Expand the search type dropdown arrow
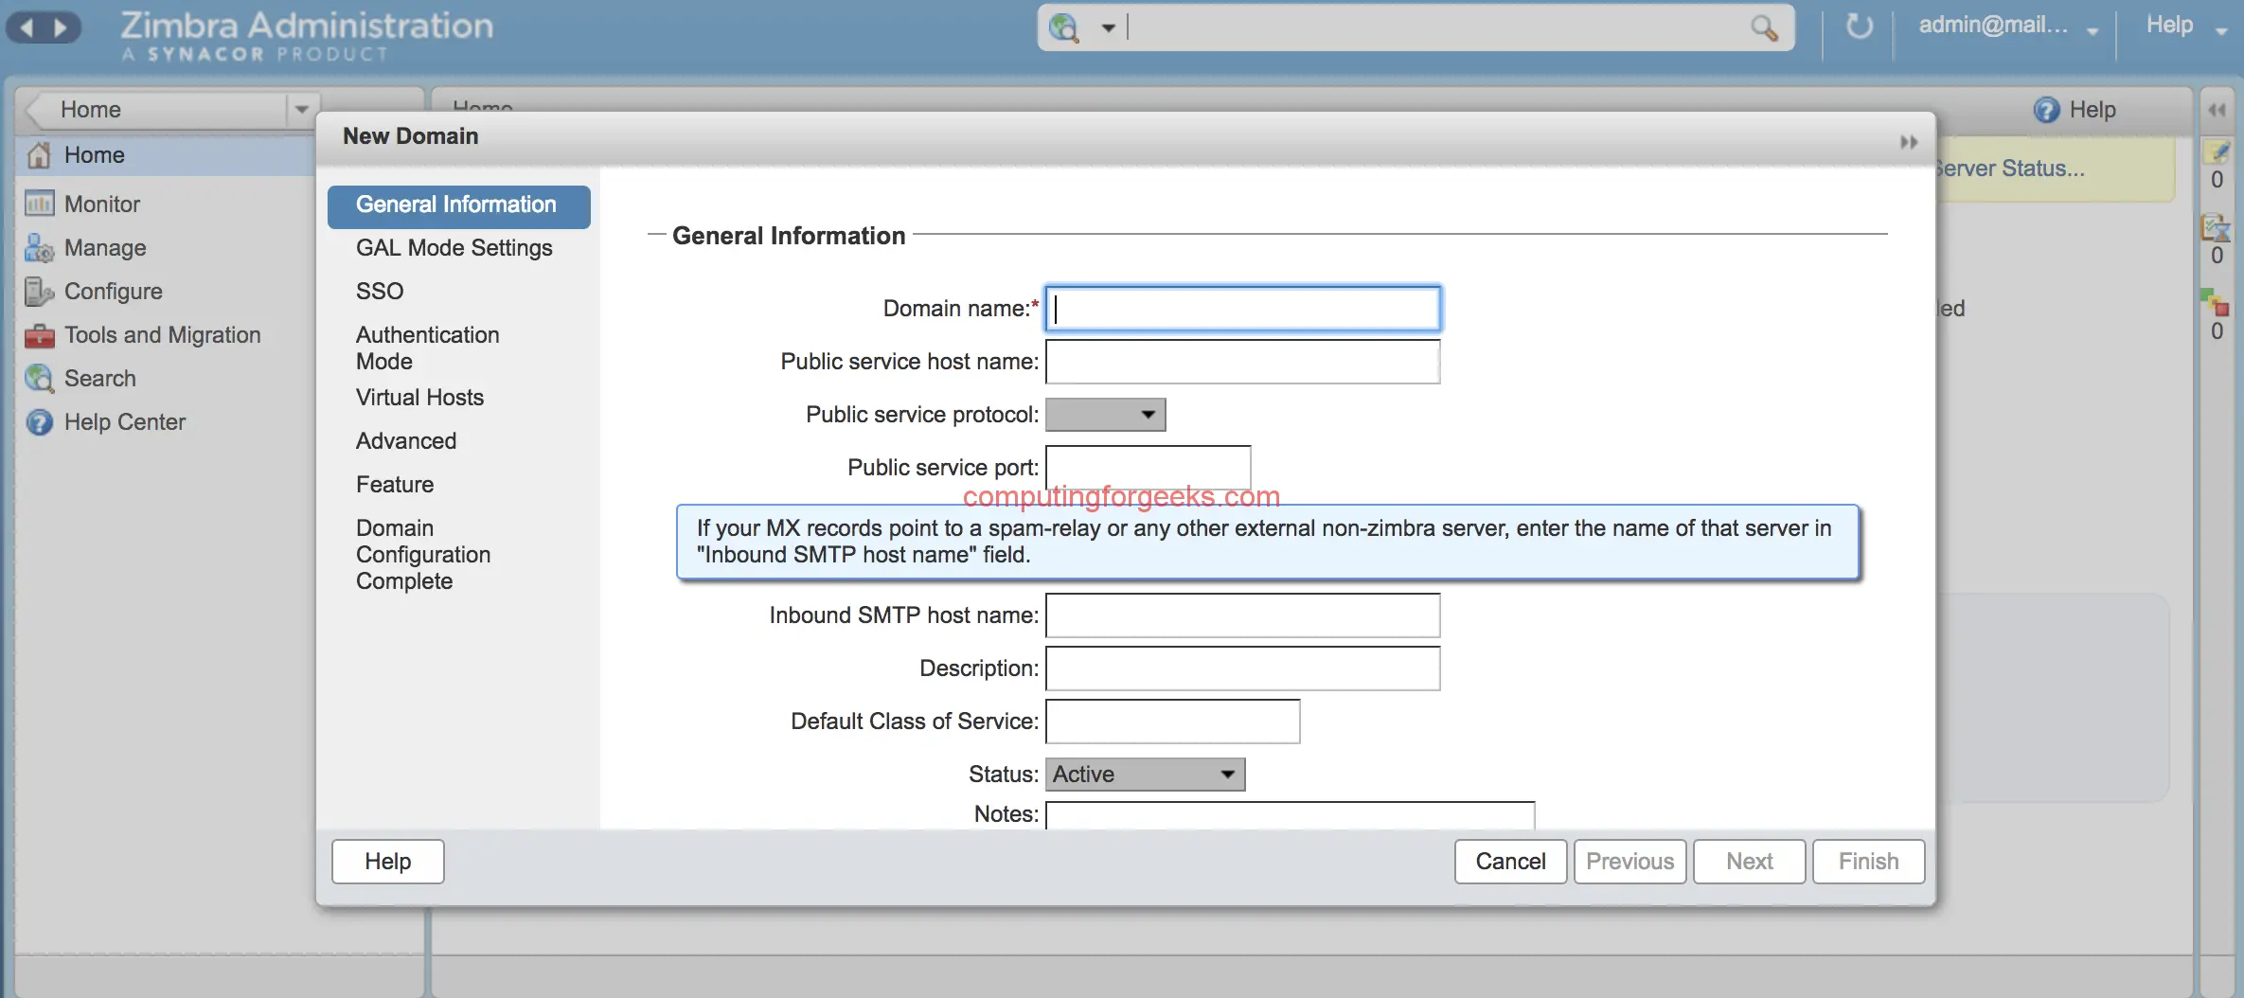2244x998 pixels. click(x=1107, y=28)
